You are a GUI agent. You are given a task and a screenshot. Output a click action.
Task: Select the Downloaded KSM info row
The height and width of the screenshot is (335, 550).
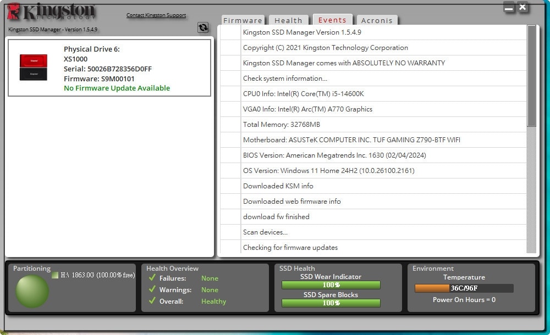(x=373, y=186)
